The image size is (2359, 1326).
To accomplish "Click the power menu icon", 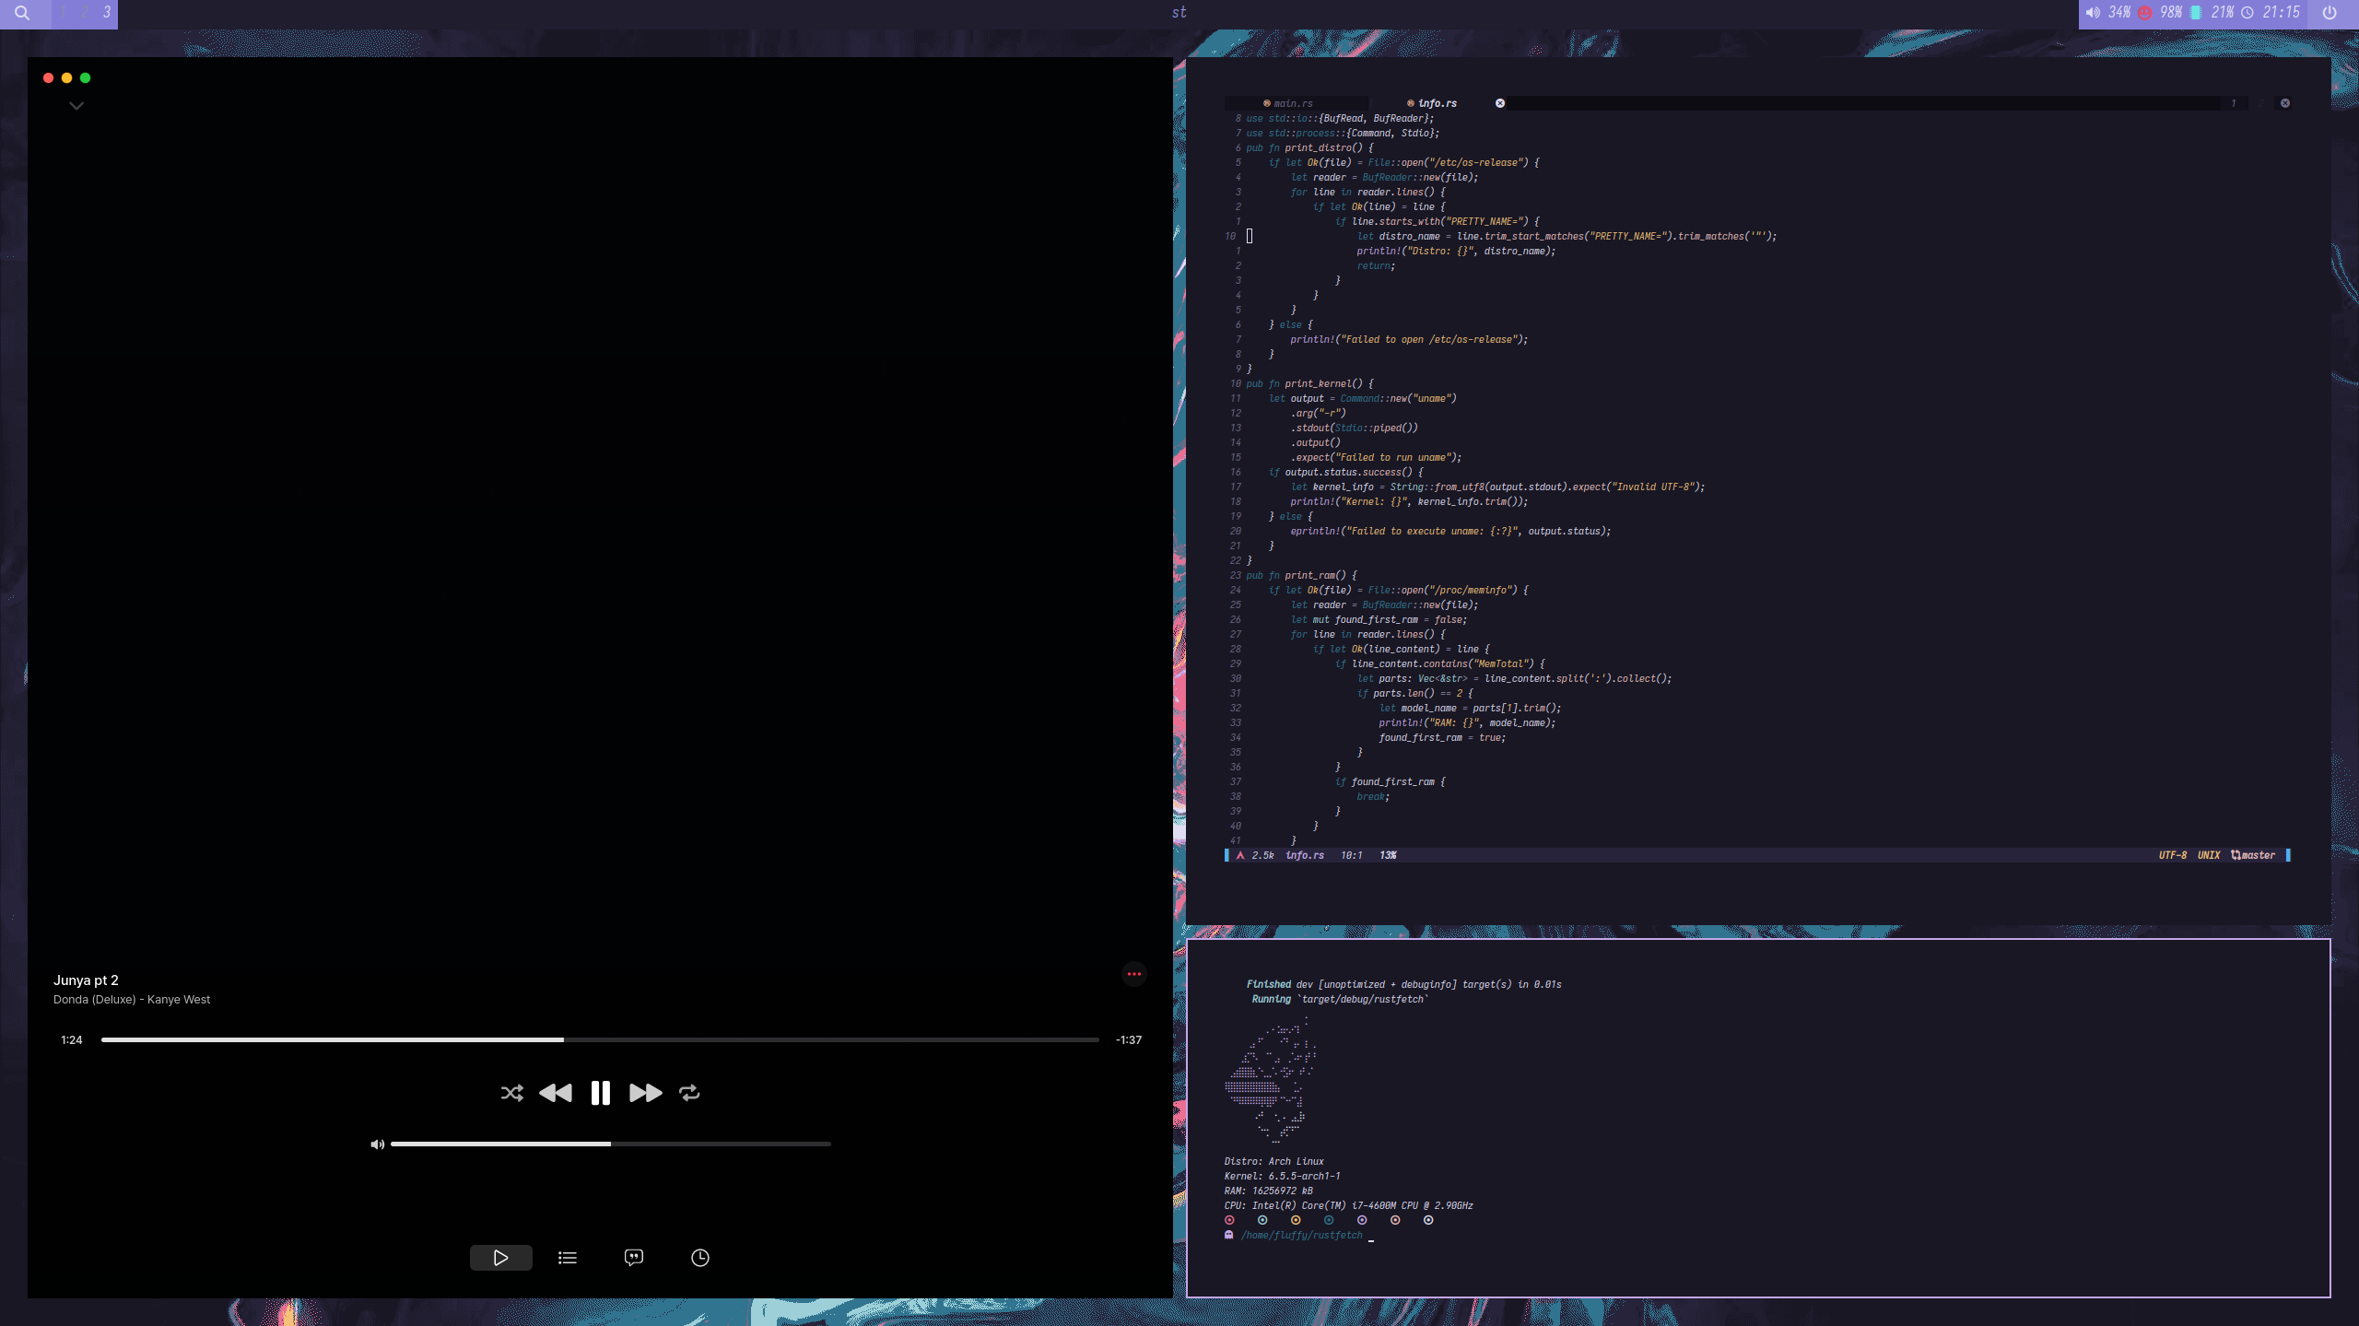I will (2330, 13).
